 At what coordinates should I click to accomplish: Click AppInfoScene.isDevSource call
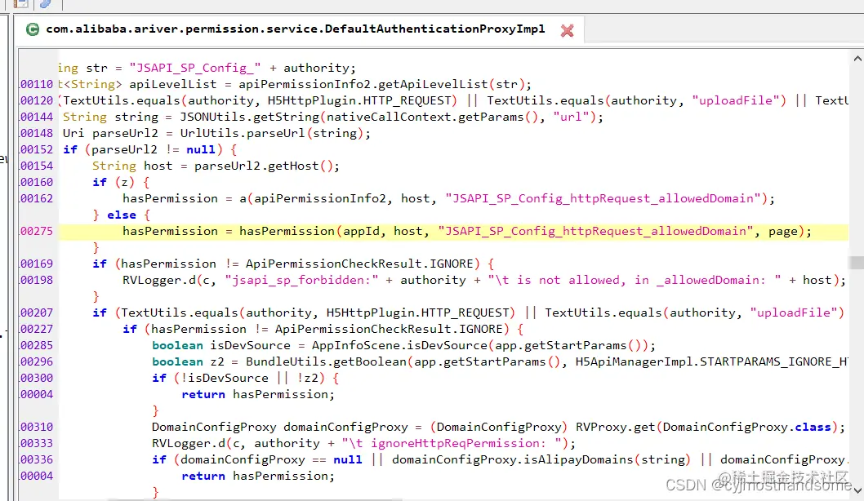click(x=399, y=345)
